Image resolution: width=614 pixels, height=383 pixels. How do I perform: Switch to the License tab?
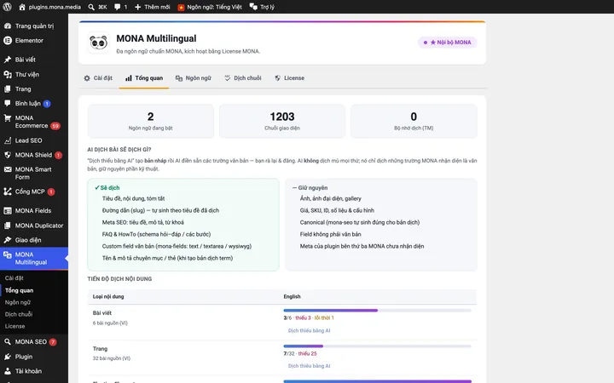[290, 78]
